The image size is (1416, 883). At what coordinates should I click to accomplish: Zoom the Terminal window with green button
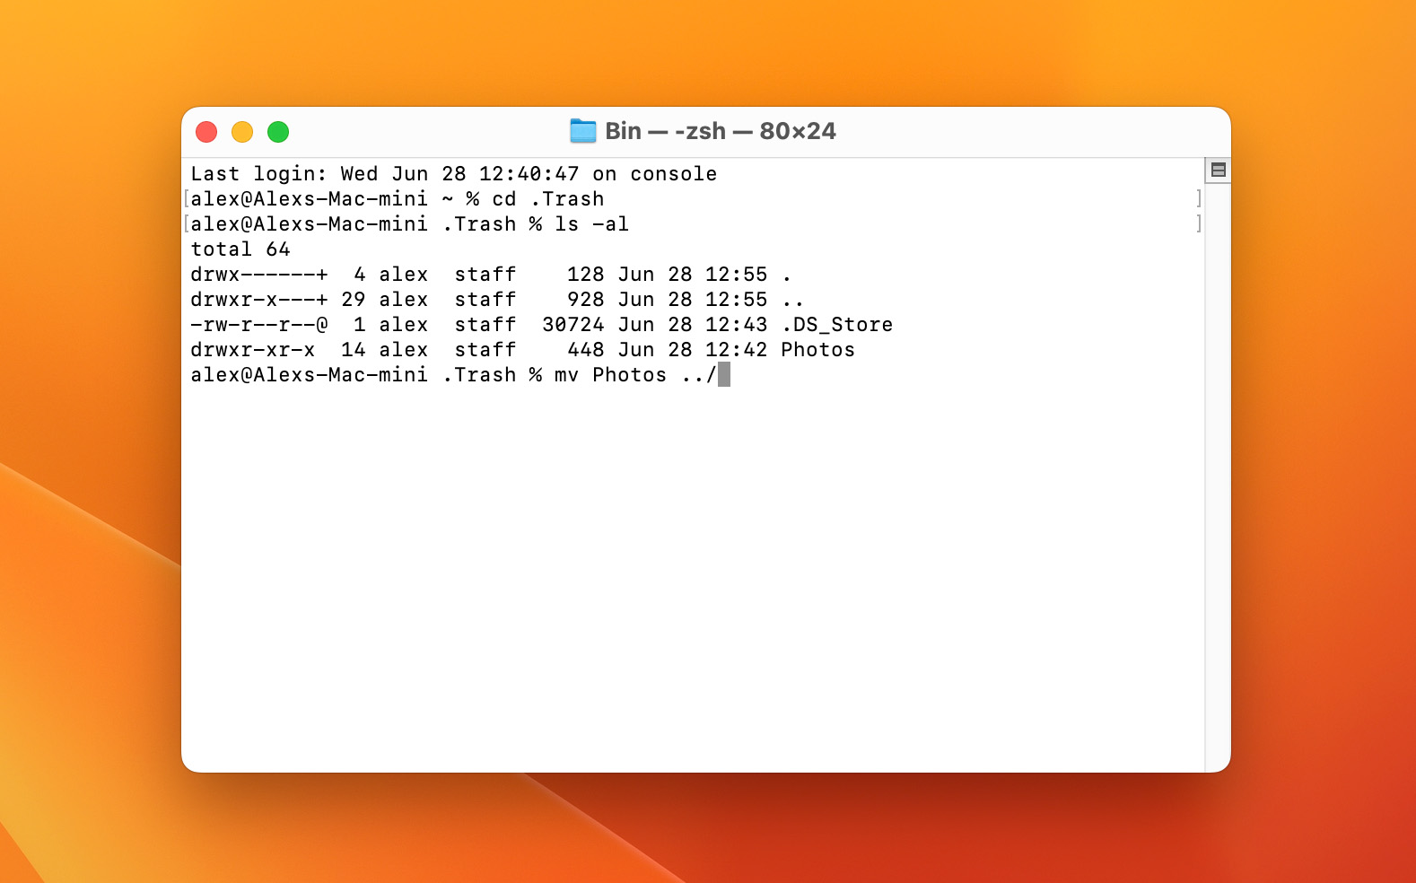tap(278, 132)
